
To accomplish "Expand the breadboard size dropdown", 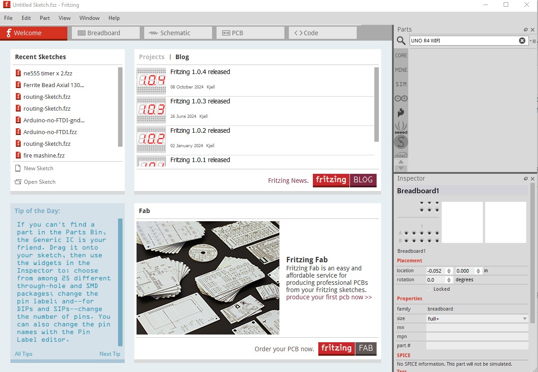I will pos(524,319).
